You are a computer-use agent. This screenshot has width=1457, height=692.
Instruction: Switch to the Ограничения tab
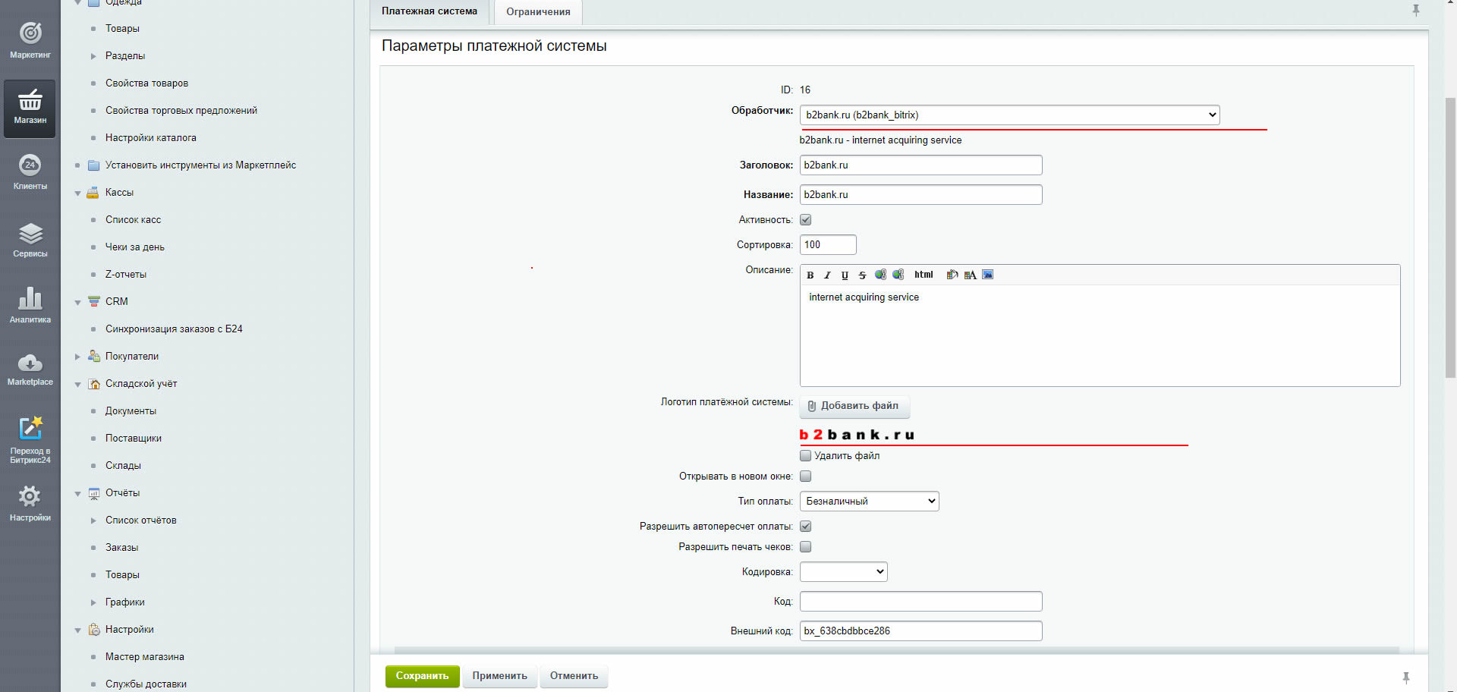538,12
